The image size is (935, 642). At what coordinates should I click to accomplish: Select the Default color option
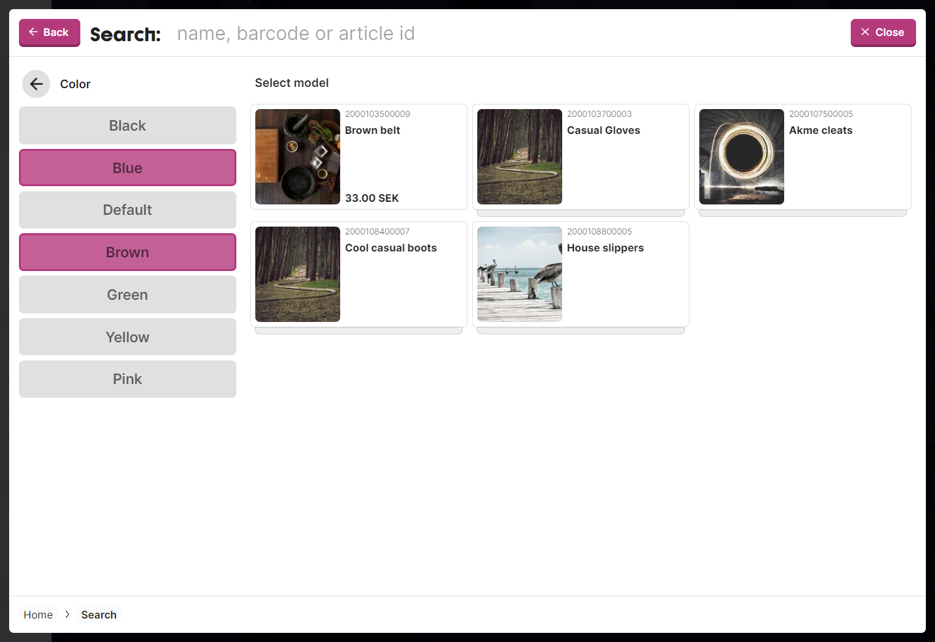127,210
